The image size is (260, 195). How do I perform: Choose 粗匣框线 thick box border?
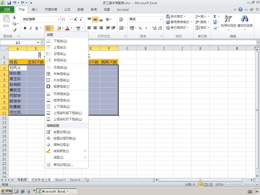[x=67, y=87]
